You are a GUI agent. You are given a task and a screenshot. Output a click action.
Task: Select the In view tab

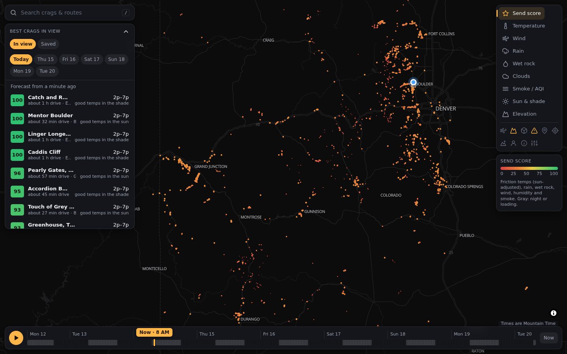coord(23,44)
